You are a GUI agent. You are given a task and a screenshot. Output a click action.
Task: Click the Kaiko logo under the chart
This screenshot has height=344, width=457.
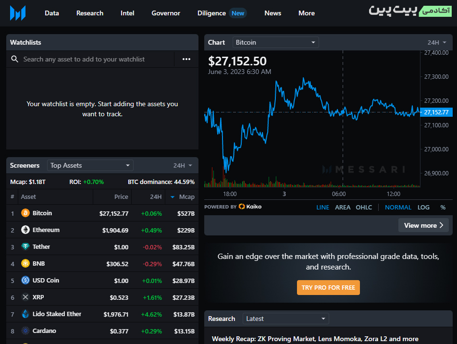(250, 207)
